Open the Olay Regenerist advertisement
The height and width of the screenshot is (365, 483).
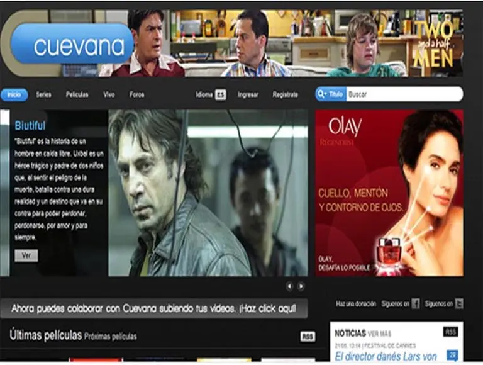click(x=389, y=193)
